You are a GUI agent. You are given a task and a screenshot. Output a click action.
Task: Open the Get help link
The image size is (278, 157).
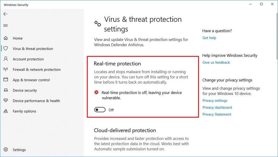209,38
